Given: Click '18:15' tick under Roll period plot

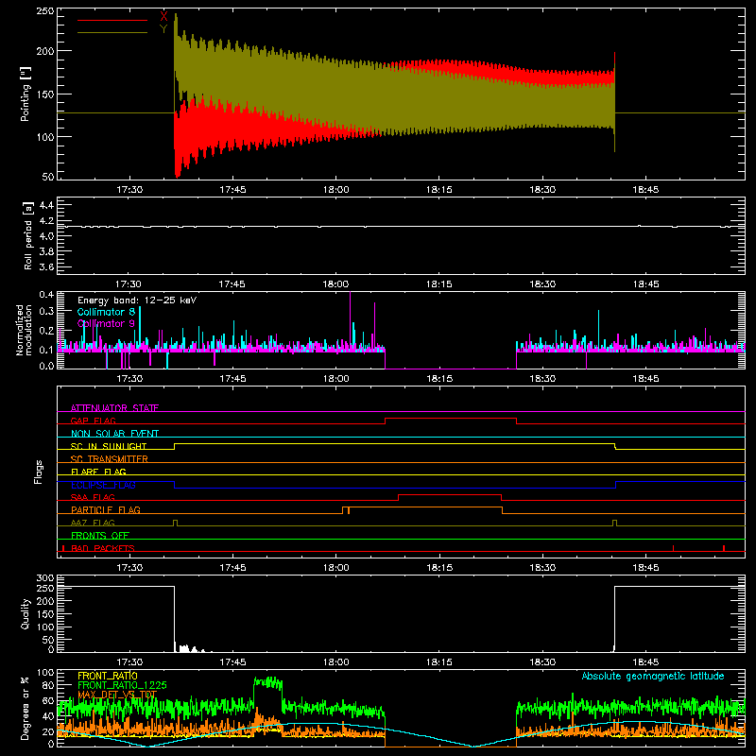Looking at the screenshot, I should coord(439,284).
